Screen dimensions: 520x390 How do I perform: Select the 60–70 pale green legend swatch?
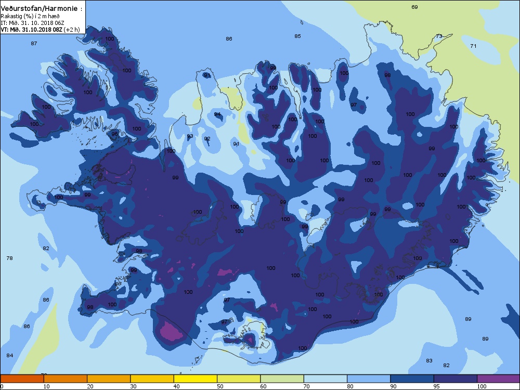(282, 379)
